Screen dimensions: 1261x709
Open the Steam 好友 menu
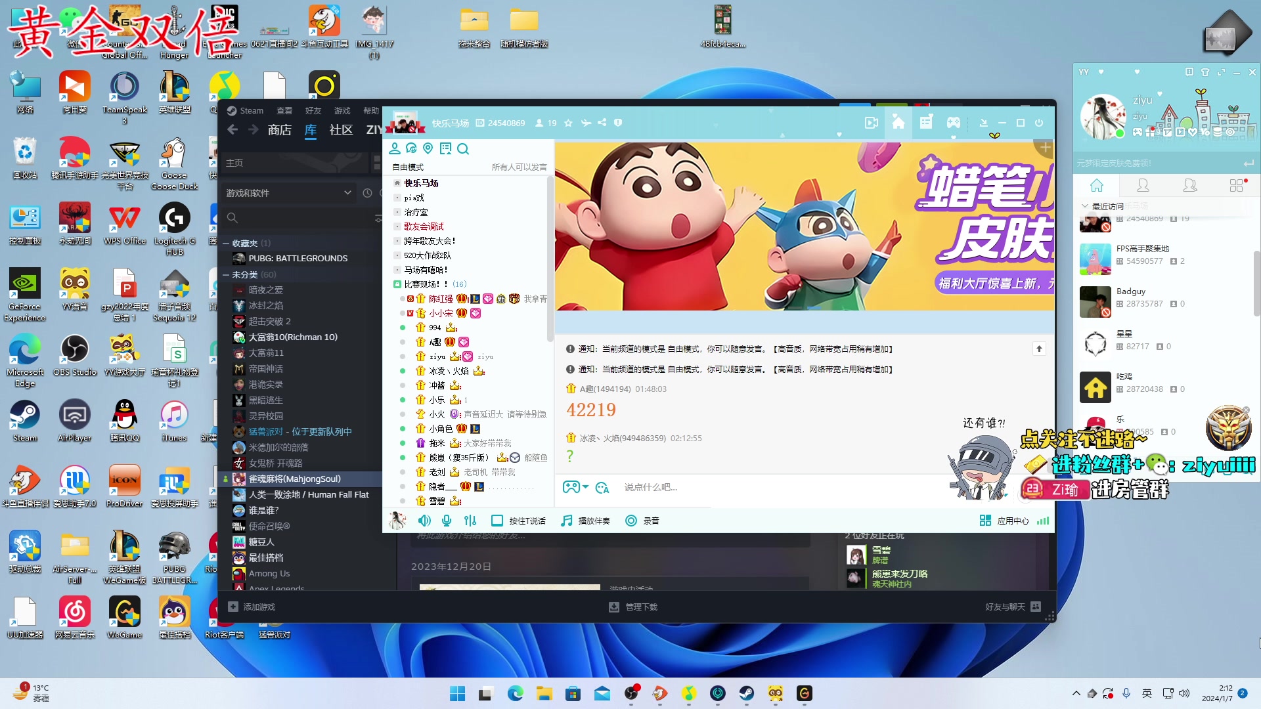pos(313,111)
